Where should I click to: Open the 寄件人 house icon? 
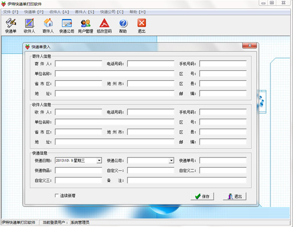48,26
